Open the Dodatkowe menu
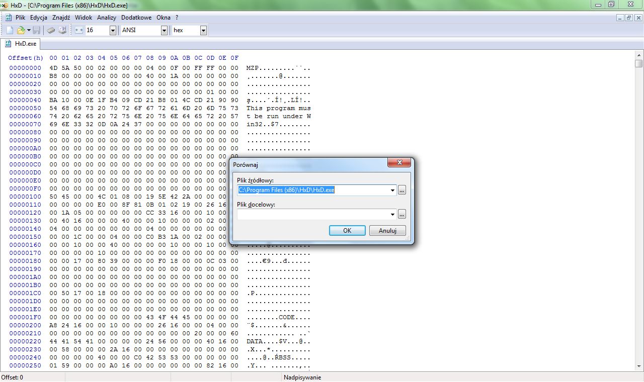644x382 pixels. [x=136, y=17]
